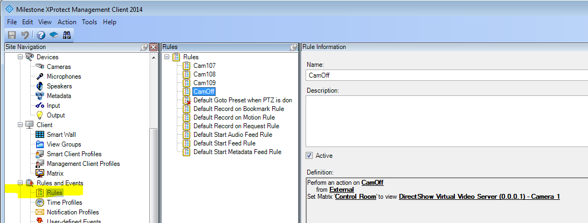
Task: Click into the rule Name text field
Action: [x=446, y=75]
